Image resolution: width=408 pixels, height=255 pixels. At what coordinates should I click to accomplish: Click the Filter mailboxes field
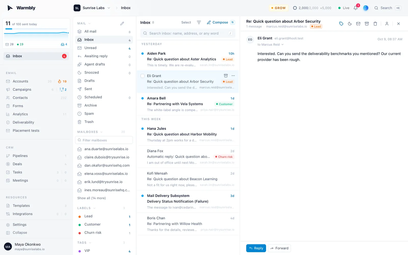coord(104,140)
